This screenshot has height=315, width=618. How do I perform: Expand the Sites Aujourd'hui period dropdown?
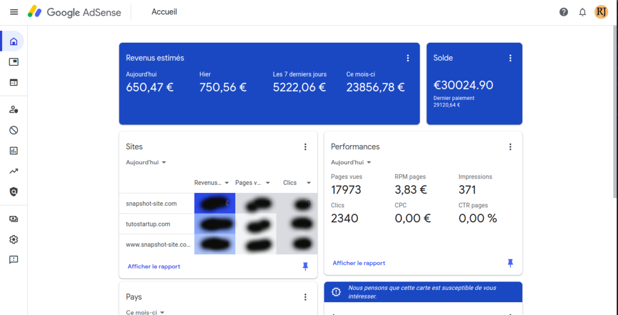click(146, 162)
